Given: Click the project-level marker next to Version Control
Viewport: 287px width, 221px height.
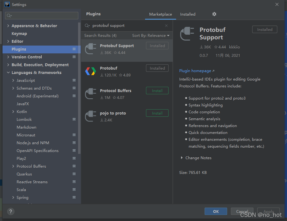Looking at the screenshot, I should point(74,57).
